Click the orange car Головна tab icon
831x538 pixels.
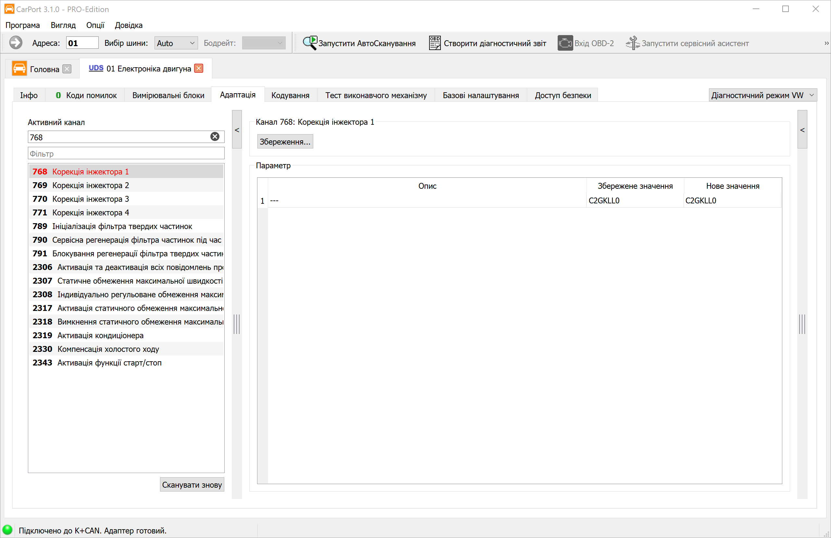19,68
